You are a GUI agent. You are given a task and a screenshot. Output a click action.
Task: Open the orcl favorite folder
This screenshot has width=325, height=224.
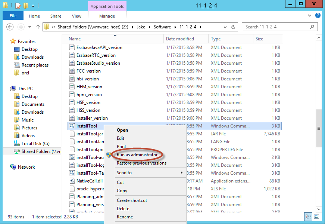pos(25,73)
